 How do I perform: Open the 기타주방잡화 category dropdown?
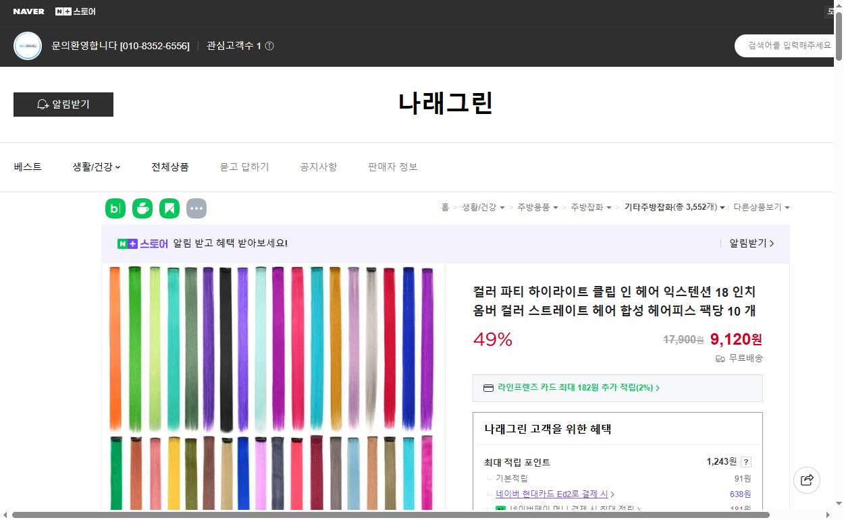[674, 207]
